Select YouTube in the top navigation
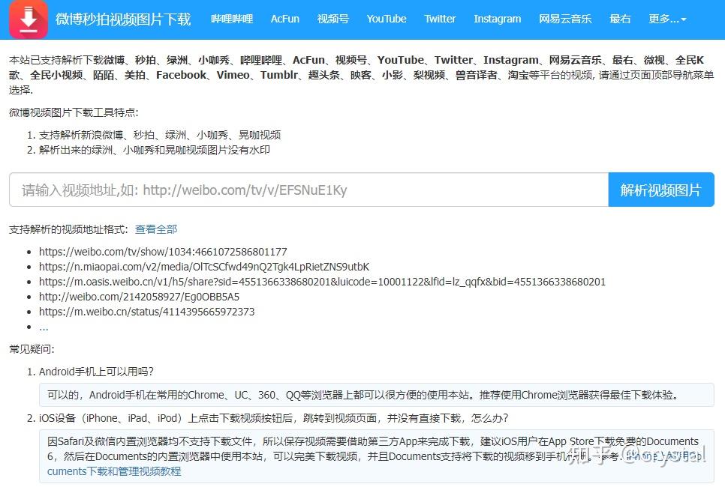The width and height of the screenshot is (725, 487). pos(386,19)
